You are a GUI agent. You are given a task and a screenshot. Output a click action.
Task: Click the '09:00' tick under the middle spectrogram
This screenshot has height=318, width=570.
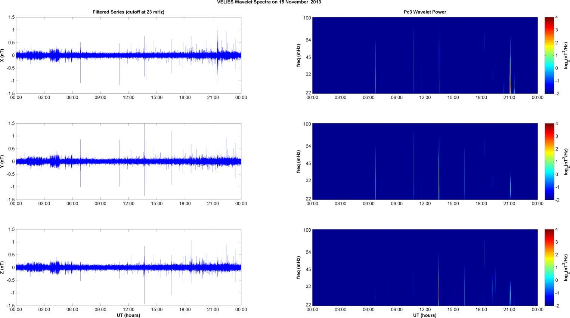tap(397, 204)
